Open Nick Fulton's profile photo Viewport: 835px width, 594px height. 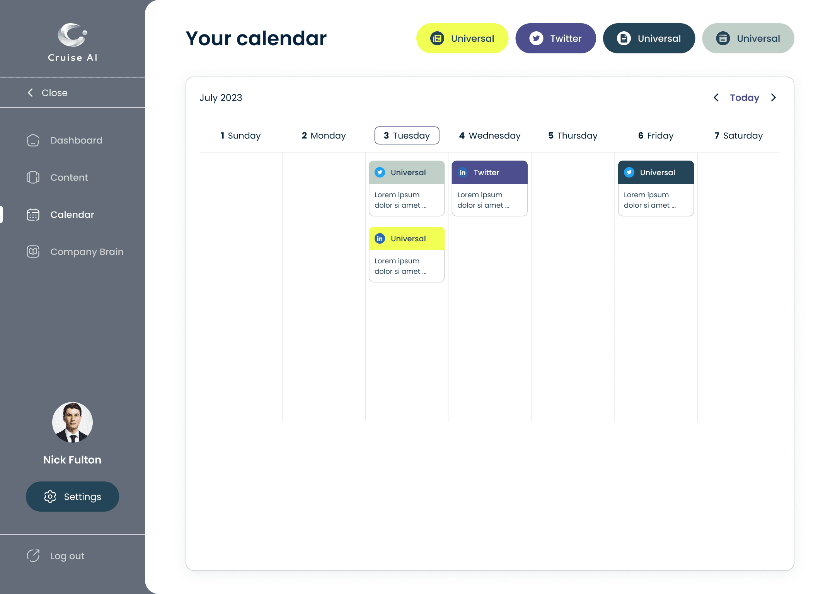72,422
